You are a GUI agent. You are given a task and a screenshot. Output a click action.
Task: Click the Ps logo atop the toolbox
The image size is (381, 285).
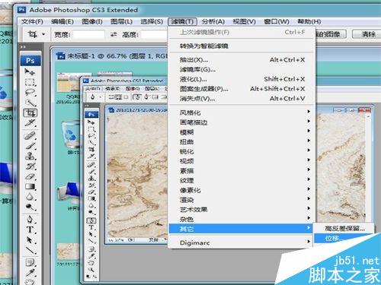pos(30,61)
